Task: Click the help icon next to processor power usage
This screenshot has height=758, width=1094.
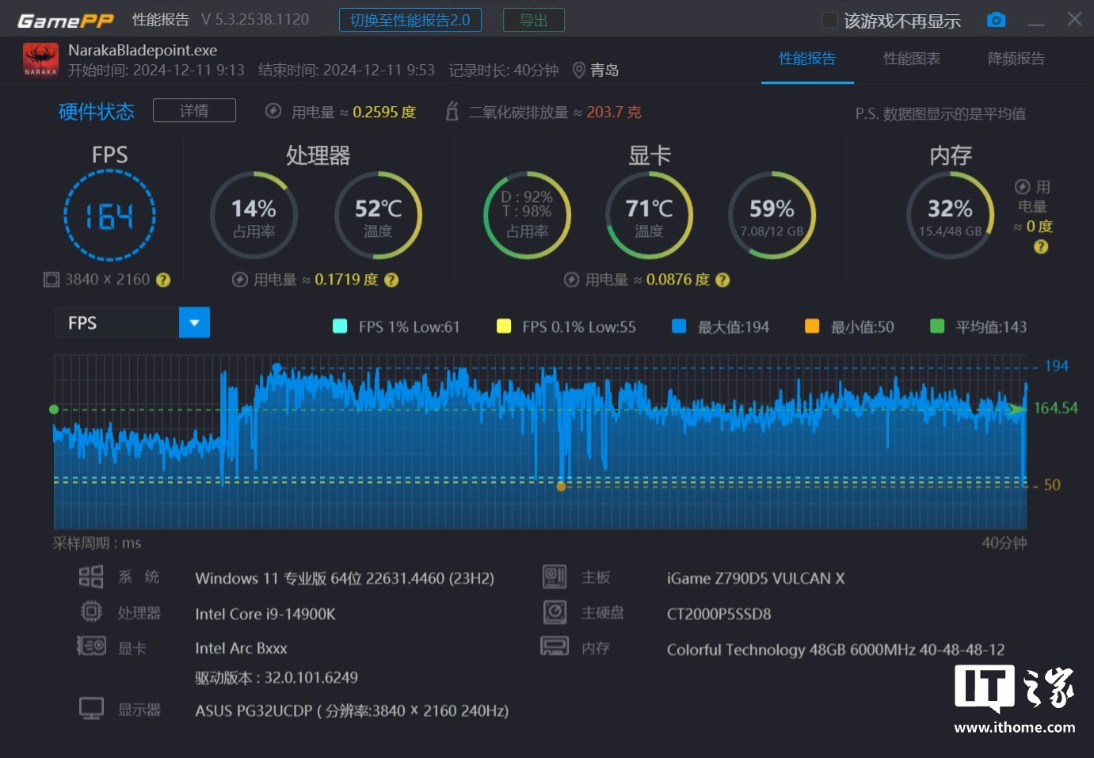Action: 391,280
